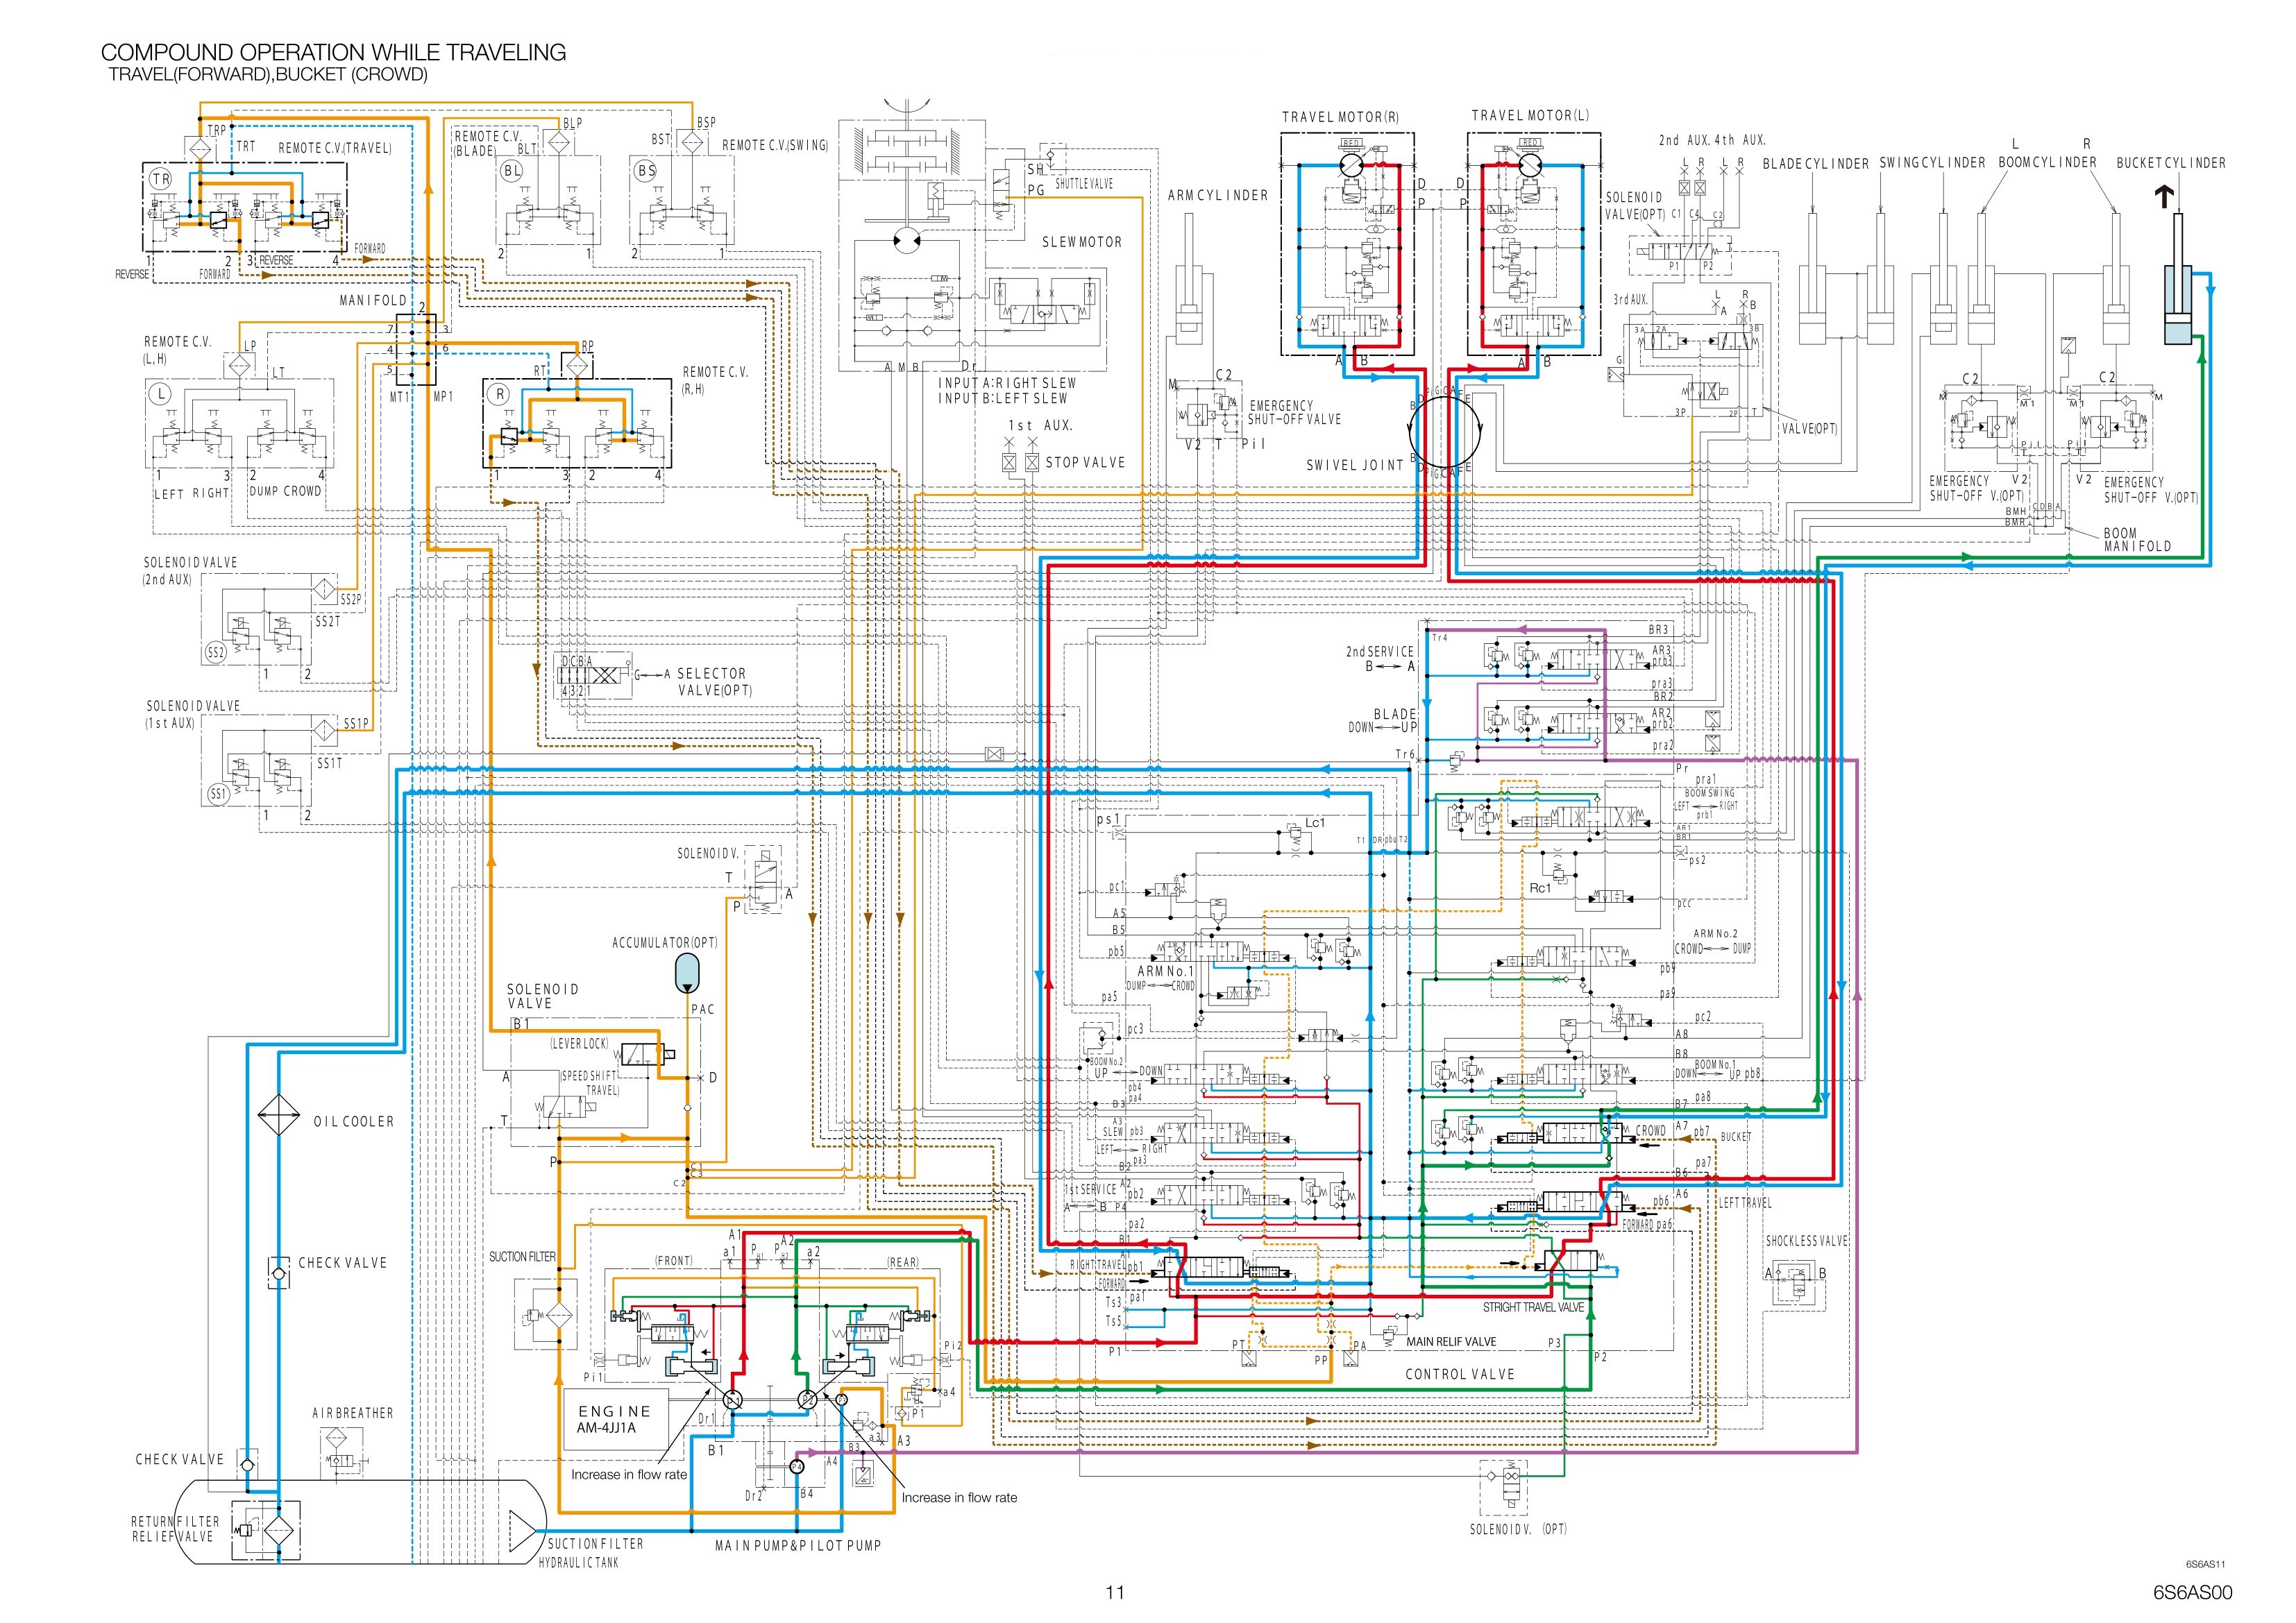This screenshot has width=2296, height=1623.
Task: Click the 'ARM No.2' label
Action: tap(1715, 934)
